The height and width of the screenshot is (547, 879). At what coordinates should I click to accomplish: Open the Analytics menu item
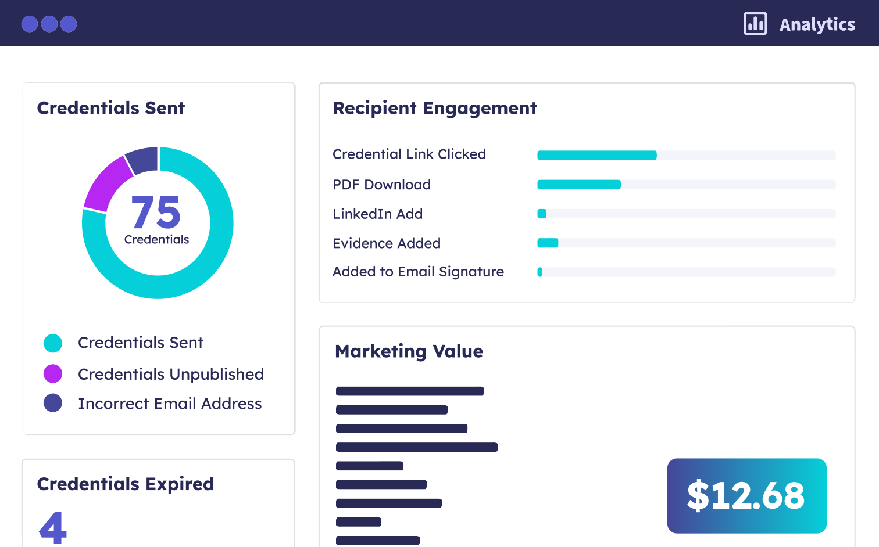click(x=817, y=24)
